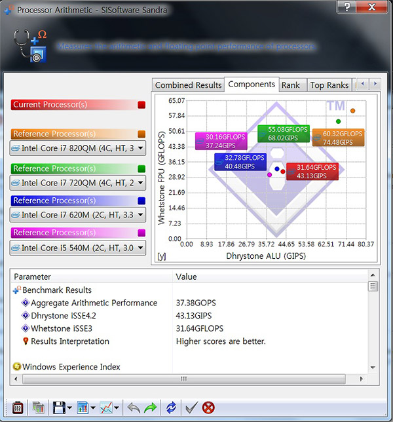Toggle the red Current Processor color box
This screenshot has width=393, height=422.
click(x=141, y=105)
